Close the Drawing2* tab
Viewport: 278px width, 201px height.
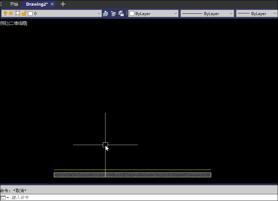coord(52,4)
